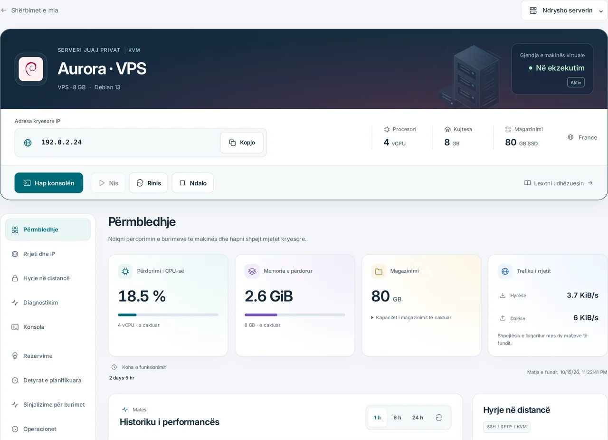608x440 pixels.
Task: Click the 2 days 5 hr uptime value
Action: [122, 378]
